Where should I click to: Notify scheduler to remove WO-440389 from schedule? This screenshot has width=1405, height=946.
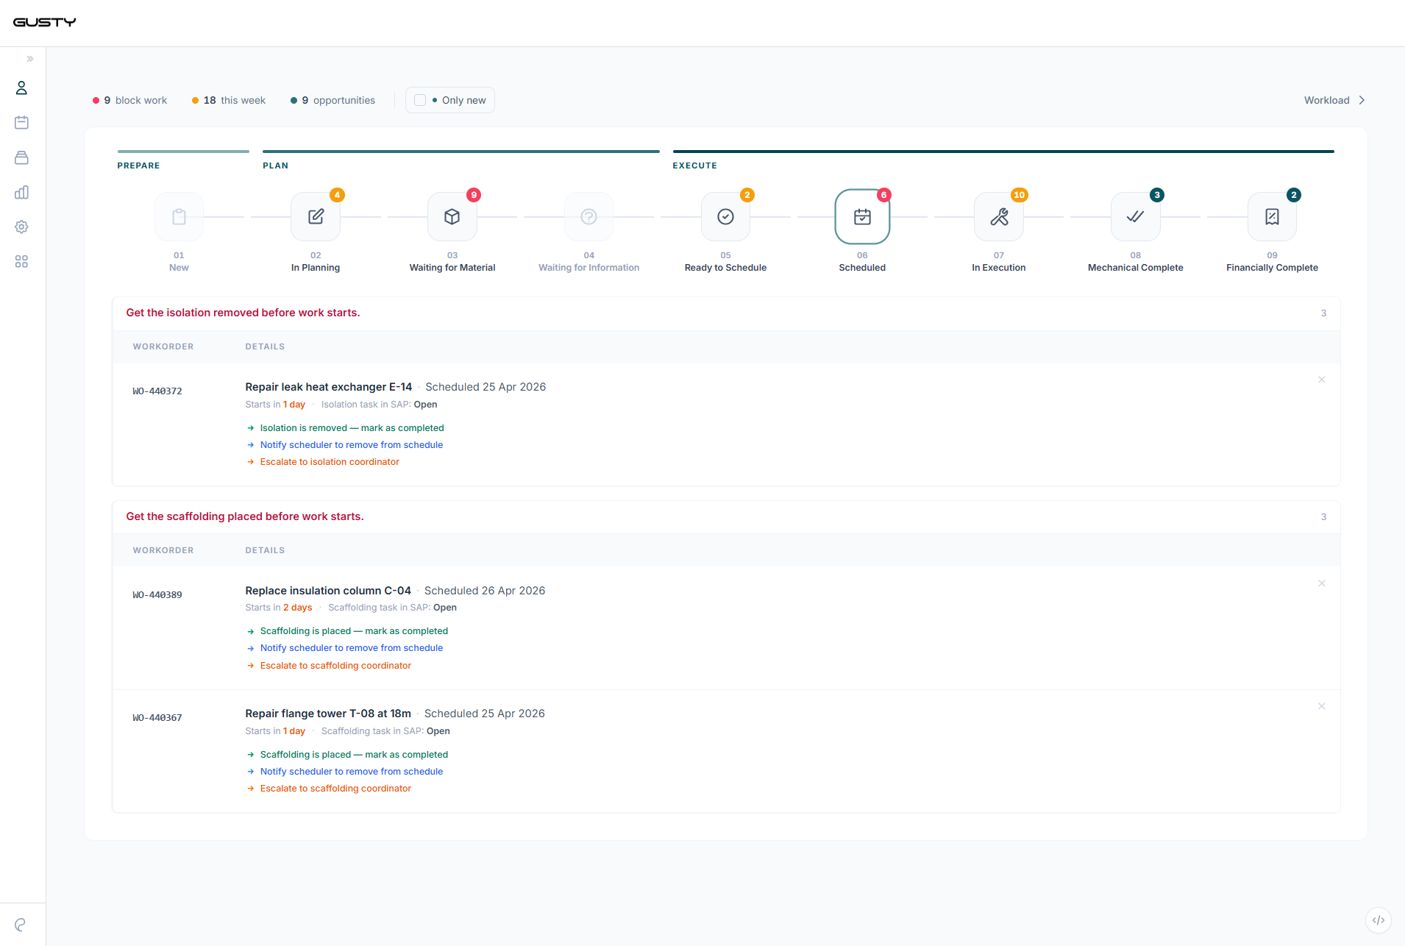point(345,648)
